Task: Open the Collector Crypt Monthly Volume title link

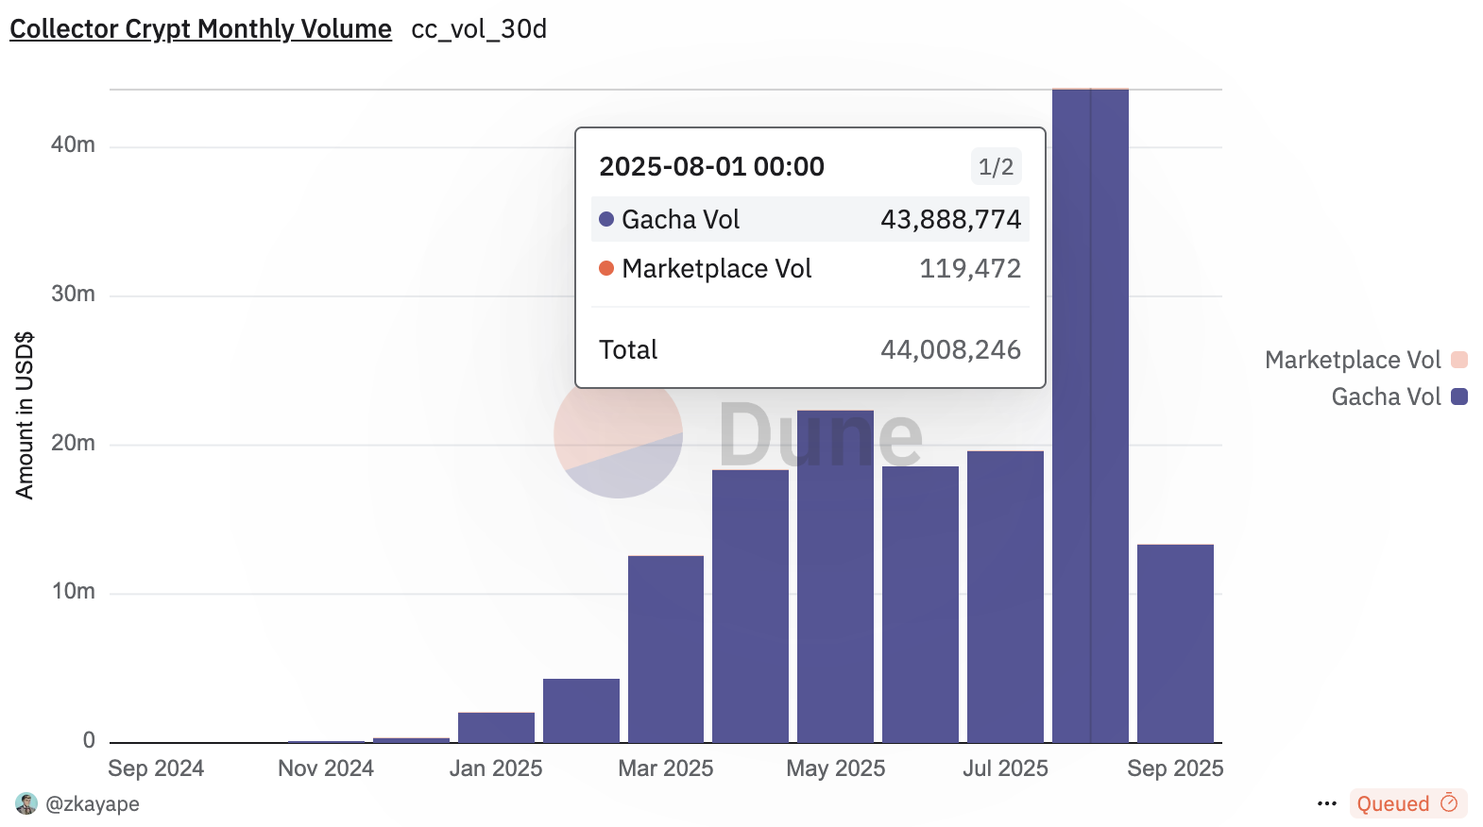Action: click(200, 29)
